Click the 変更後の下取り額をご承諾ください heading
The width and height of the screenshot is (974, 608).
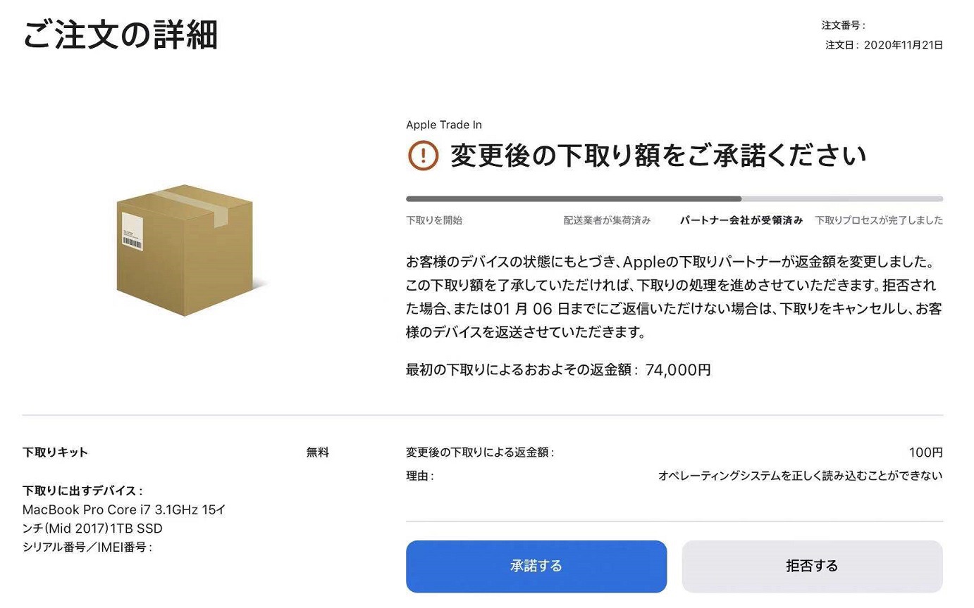tap(658, 155)
